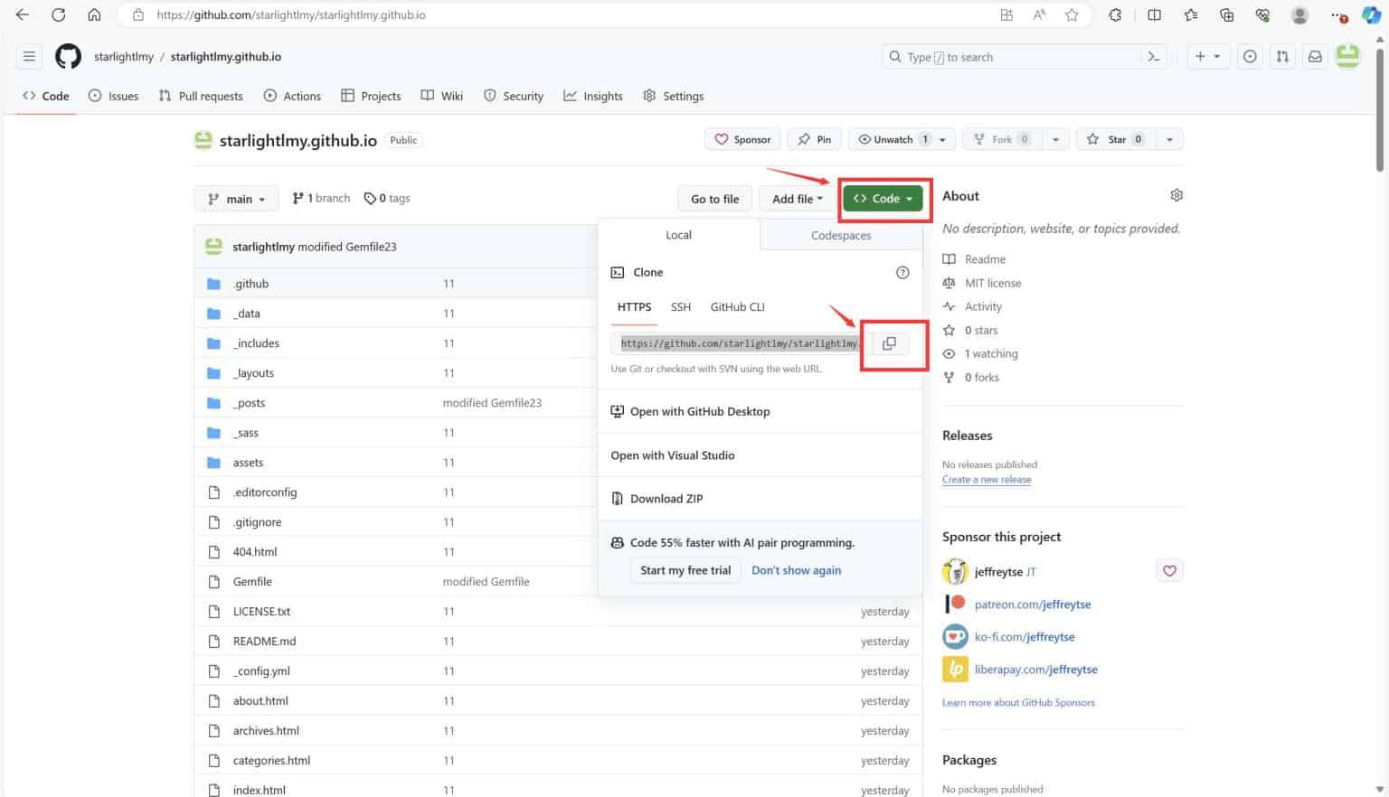Viewport: 1389px width, 797px height.
Task: Open the Security tab
Action: 514,96
